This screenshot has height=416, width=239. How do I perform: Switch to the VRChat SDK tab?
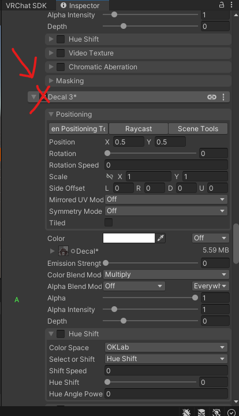click(x=26, y=5)
